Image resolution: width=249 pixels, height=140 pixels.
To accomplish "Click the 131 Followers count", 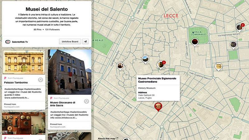I will pyautogui.click(x=52, y=30).
